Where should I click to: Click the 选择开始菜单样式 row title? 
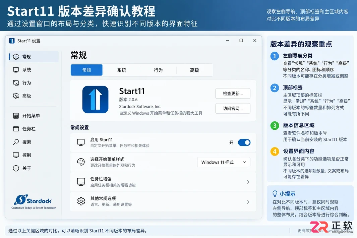pos(107,159)
